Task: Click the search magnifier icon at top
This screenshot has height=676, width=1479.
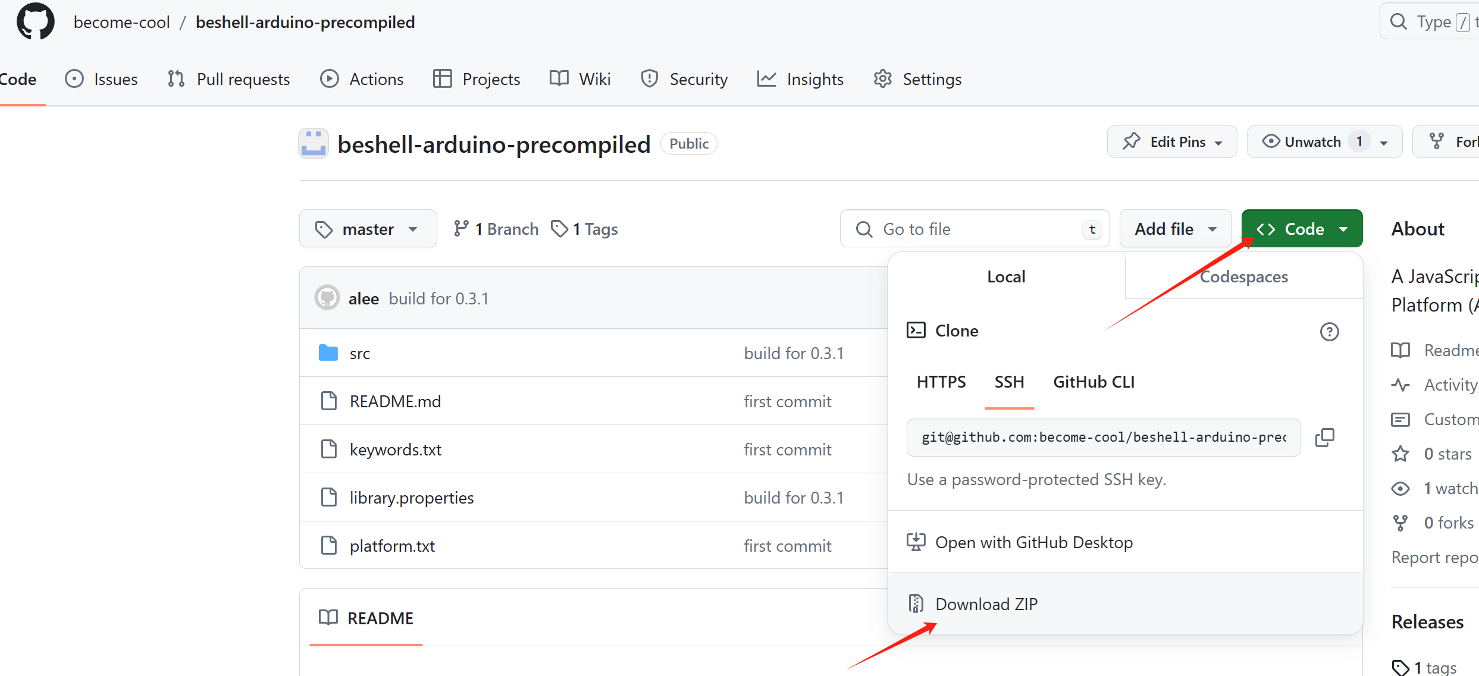Action: point(1399,22)
